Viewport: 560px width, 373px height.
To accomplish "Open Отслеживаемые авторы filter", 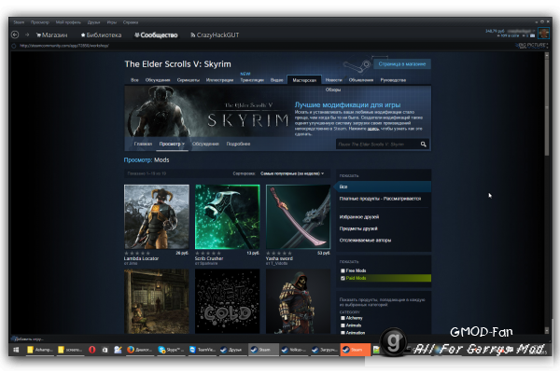I will pyautogui.click(x=365, y=241).
